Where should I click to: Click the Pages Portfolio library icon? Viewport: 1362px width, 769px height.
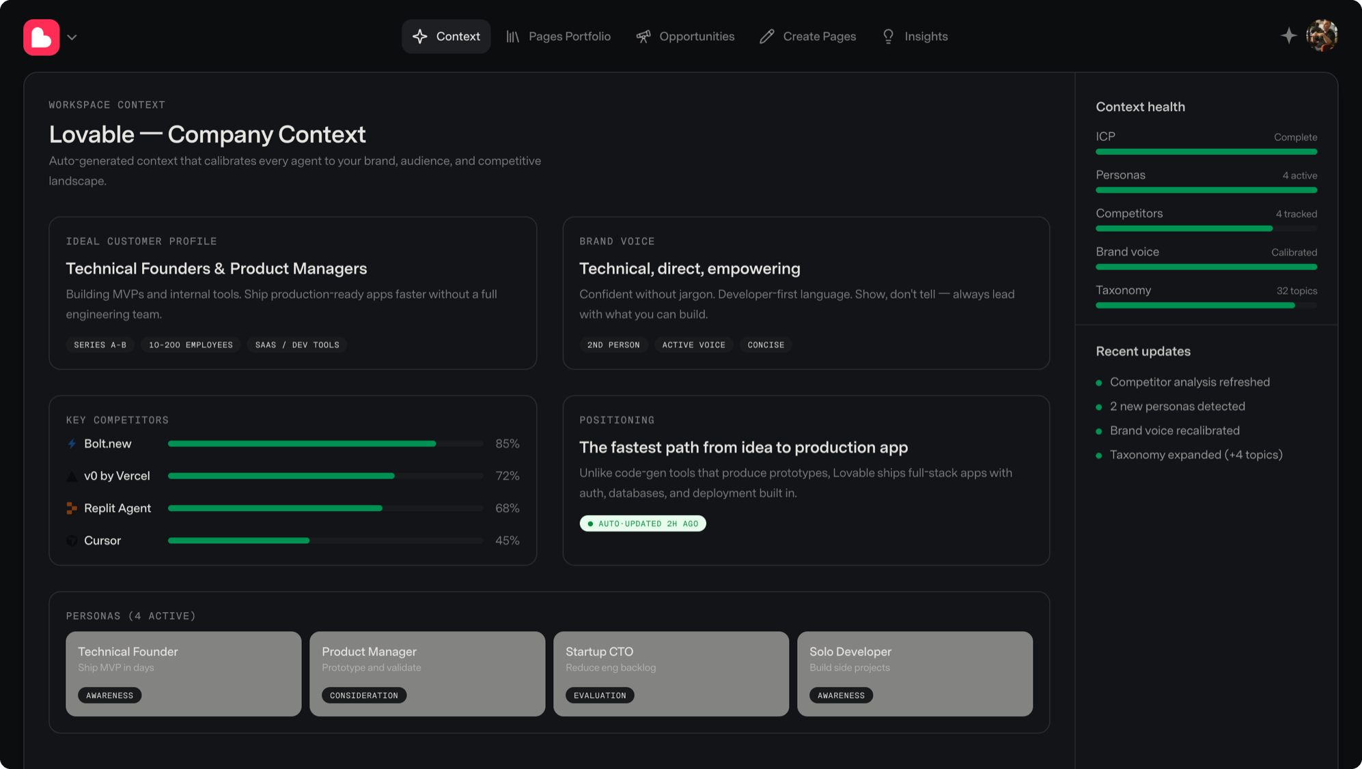pos(512,37)
